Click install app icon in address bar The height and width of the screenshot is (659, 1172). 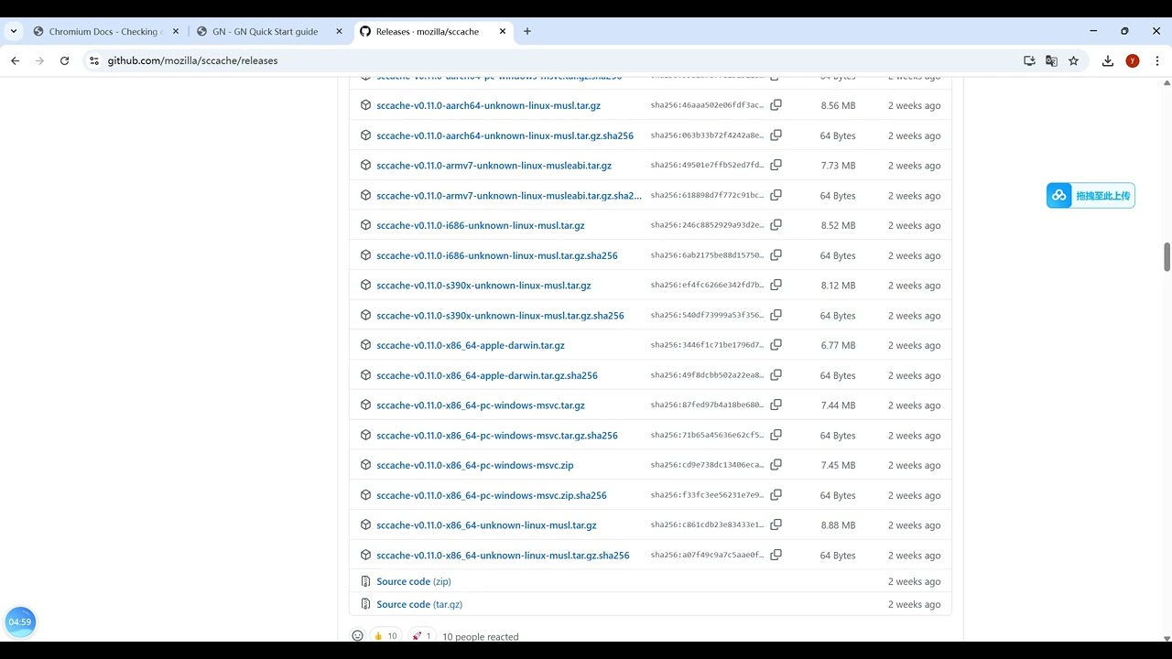tap(1029, 60)
